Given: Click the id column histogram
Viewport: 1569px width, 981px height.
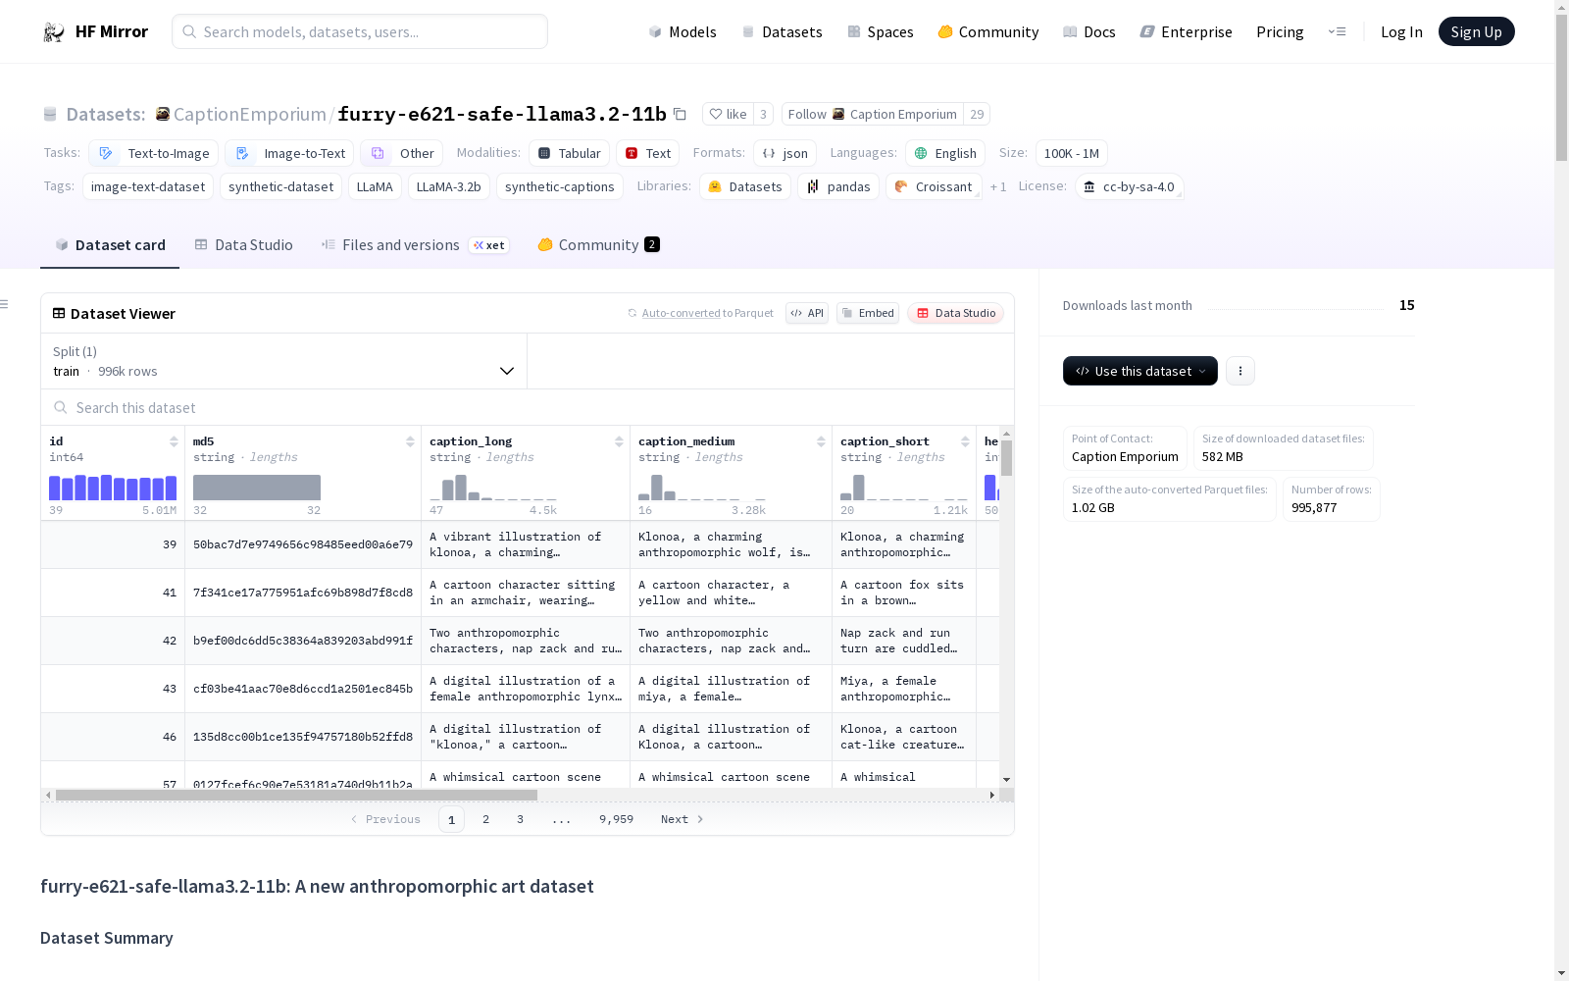Looking at the screenshot, I should point(113,488).
